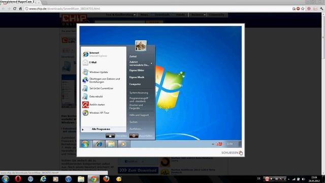Image resolution: width=325 pixels, height=183 pixels.
Task: Click the Unregistered HyperCam 3 browser tab
Action: point(20,2)
